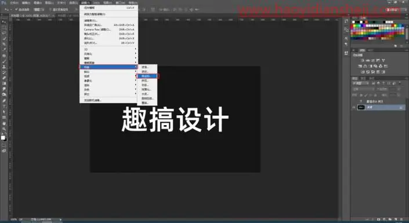409x223 pixels.
Task: Select the Zoom tool
Action: pyautogui.click(x=4, y=129)
